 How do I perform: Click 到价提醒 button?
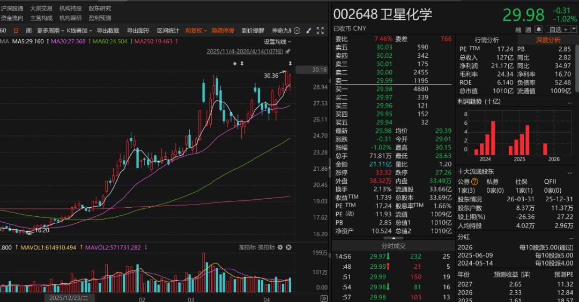[253, 31]
